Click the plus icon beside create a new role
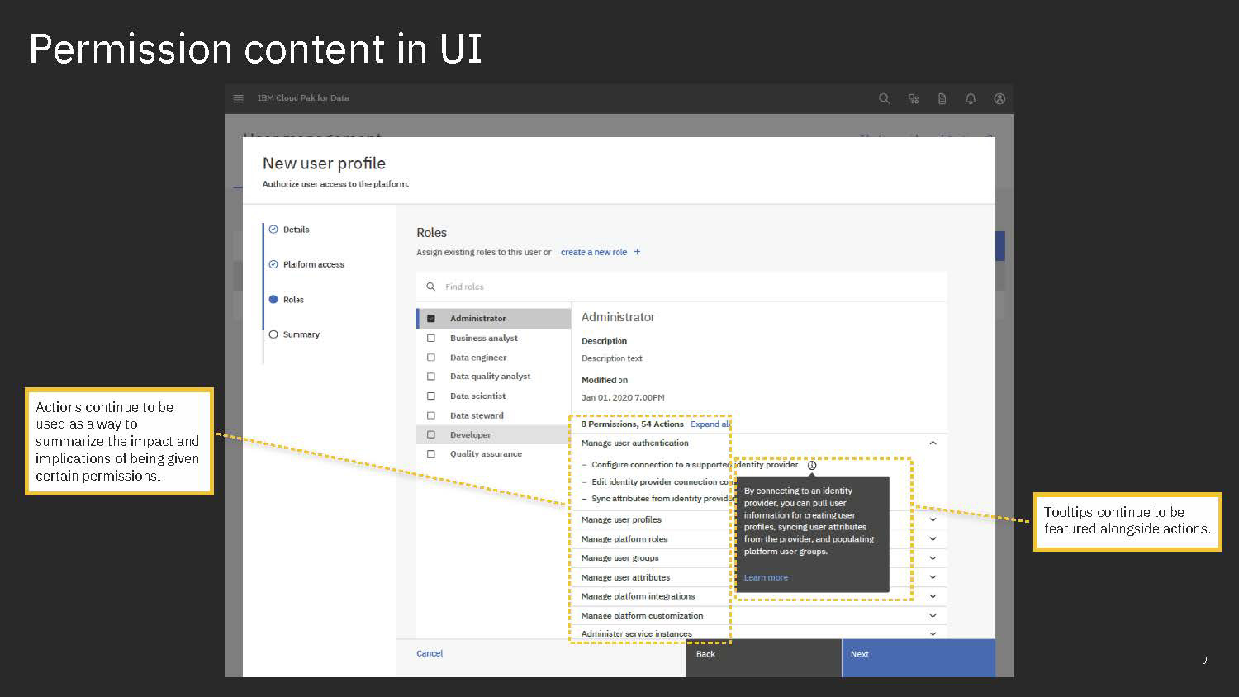This screenshot has height=697, width=1239. click(x=637, y=252)
